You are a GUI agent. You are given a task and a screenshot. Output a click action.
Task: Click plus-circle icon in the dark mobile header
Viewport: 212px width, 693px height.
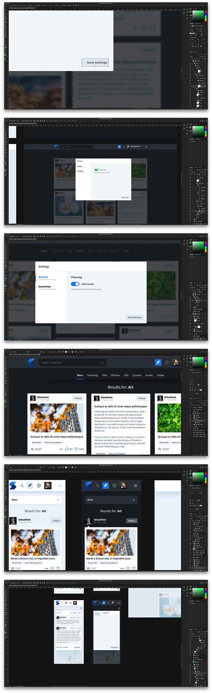114,486
